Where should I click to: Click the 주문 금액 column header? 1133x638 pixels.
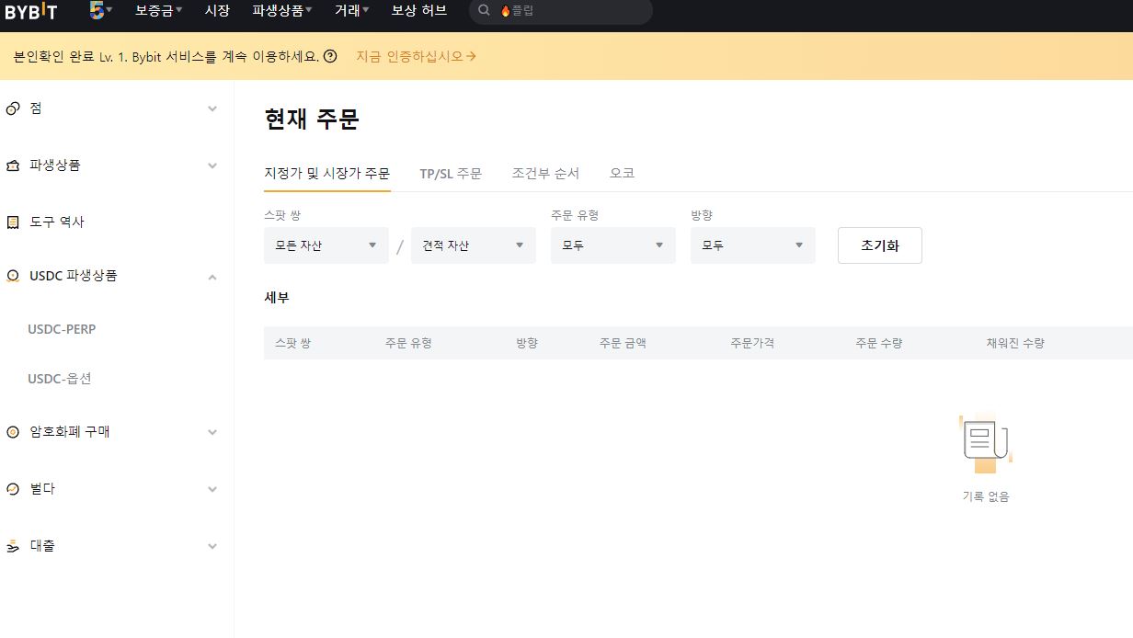point(623,343)
